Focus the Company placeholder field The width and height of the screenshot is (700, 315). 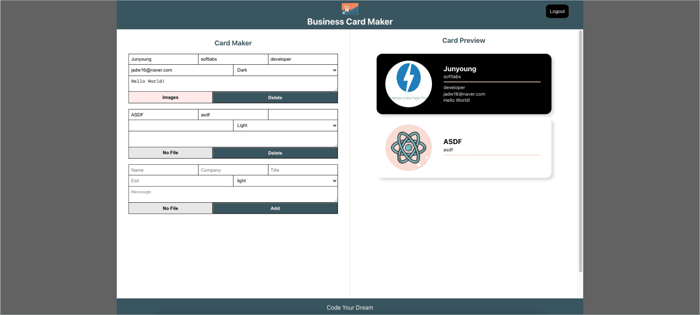[x=233, y=170]
